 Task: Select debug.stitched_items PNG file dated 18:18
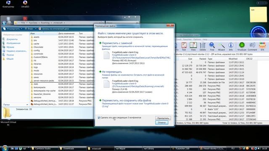point(45,101)
